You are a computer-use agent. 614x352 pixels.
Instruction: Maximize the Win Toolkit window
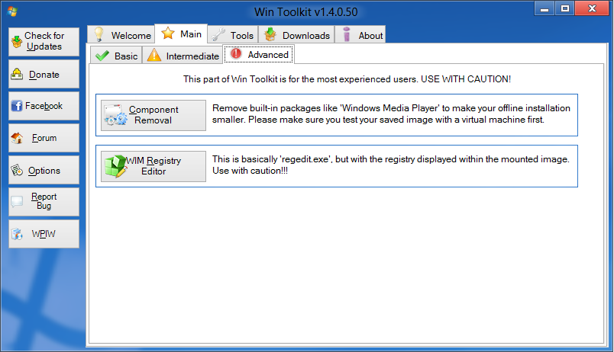564,8
